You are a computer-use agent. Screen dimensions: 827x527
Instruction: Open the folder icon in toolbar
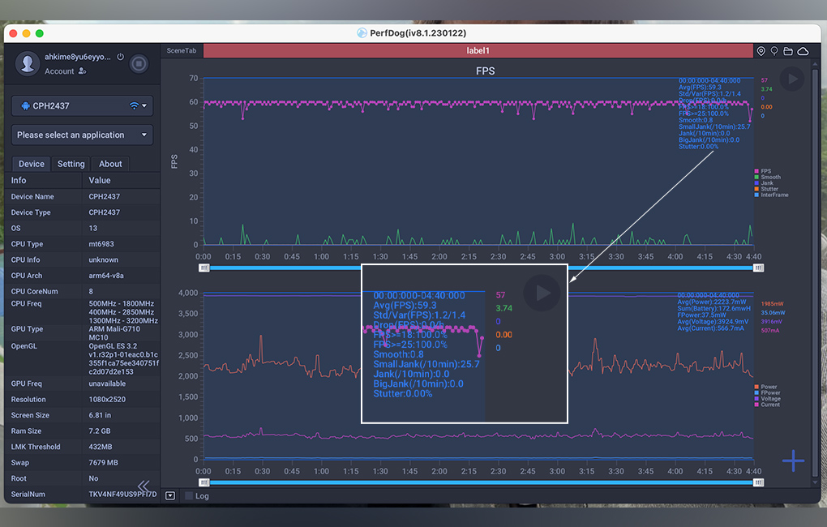tap(788, 51)
